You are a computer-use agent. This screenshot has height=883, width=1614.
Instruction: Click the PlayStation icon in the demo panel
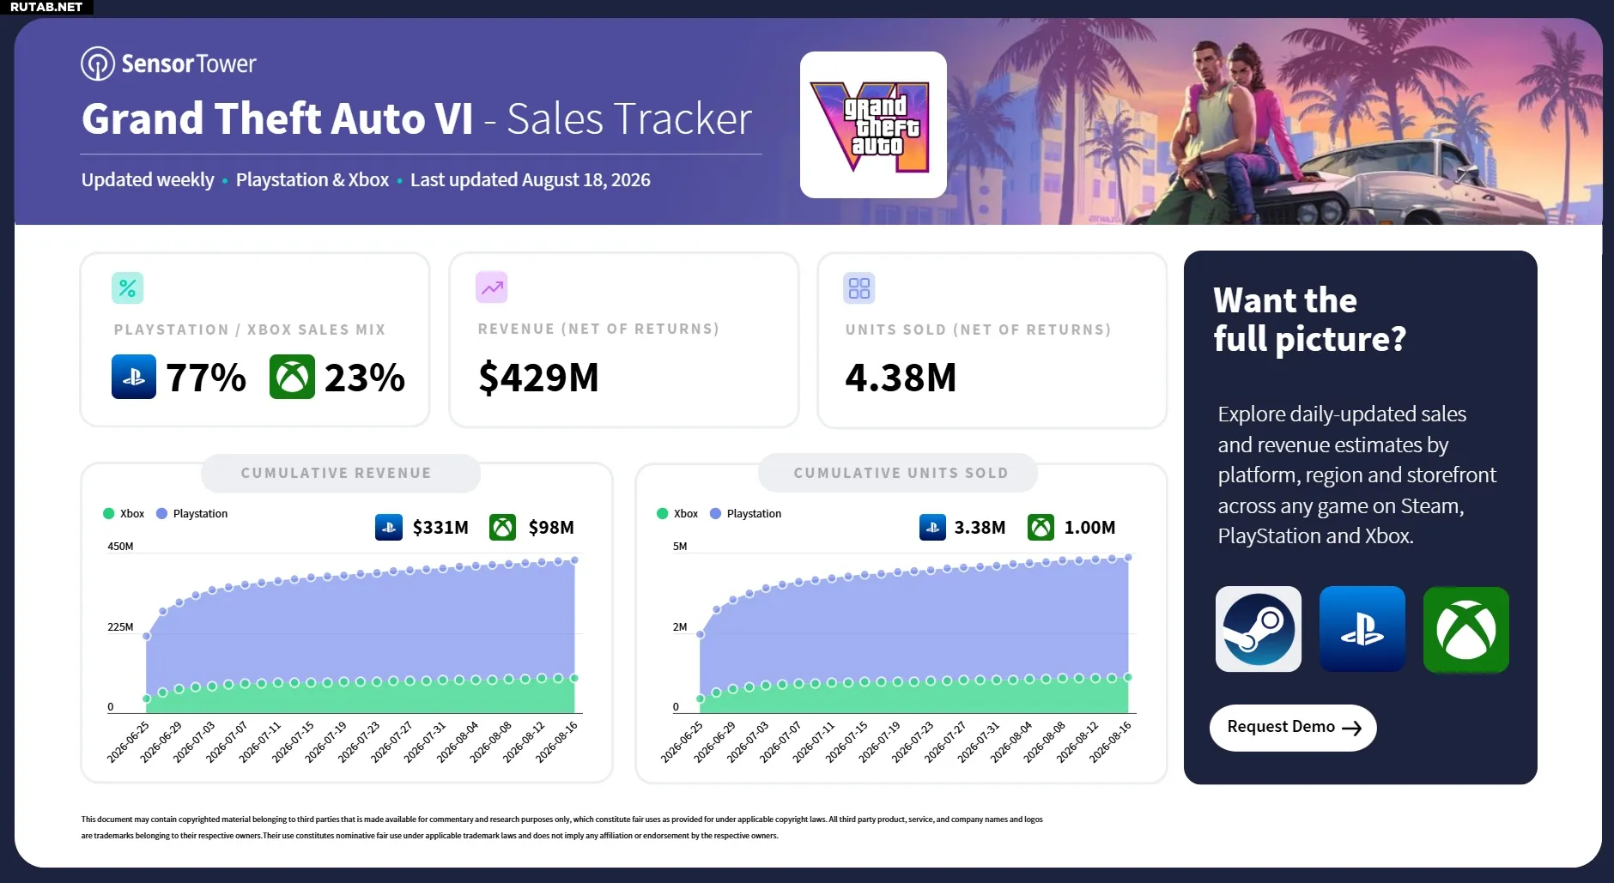pos(1362,629)
